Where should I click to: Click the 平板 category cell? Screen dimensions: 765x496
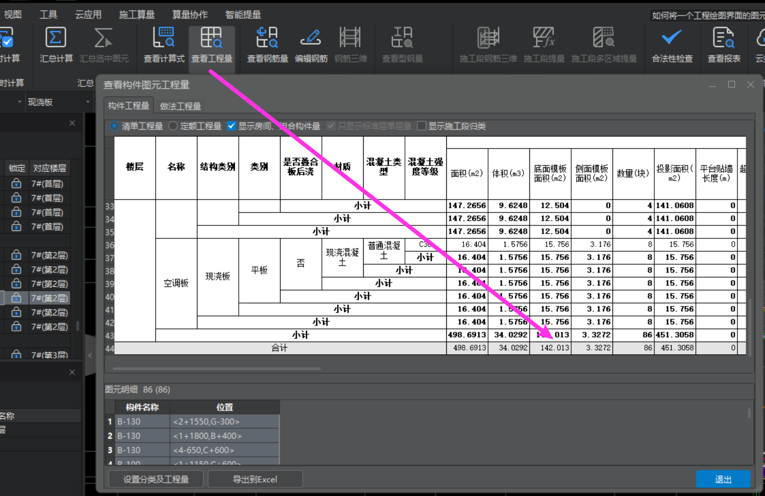coord(259,270)
